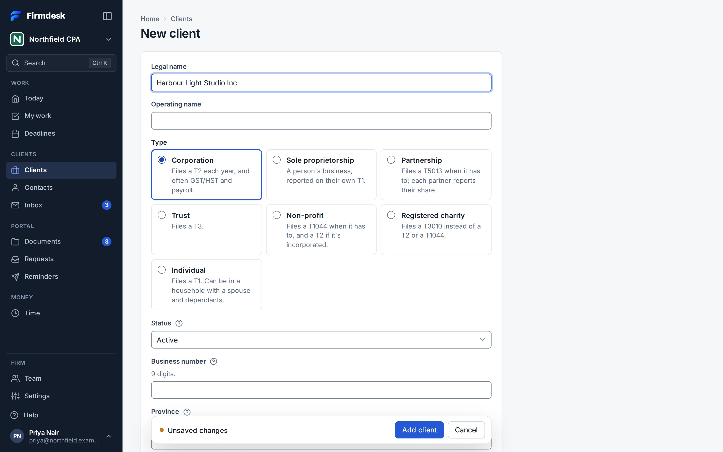
Task: Click the Add client button
Action: (x=419, y=430)
